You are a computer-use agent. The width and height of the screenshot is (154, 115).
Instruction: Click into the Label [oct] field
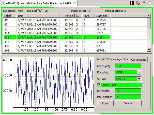[128, 66]
